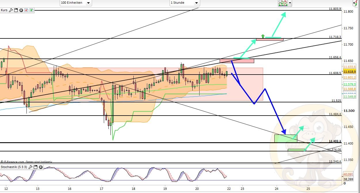Click the 11.525 level label
The height and width of the screenshot is (193, 360).
pyautogui.click(x=336, y=101)
